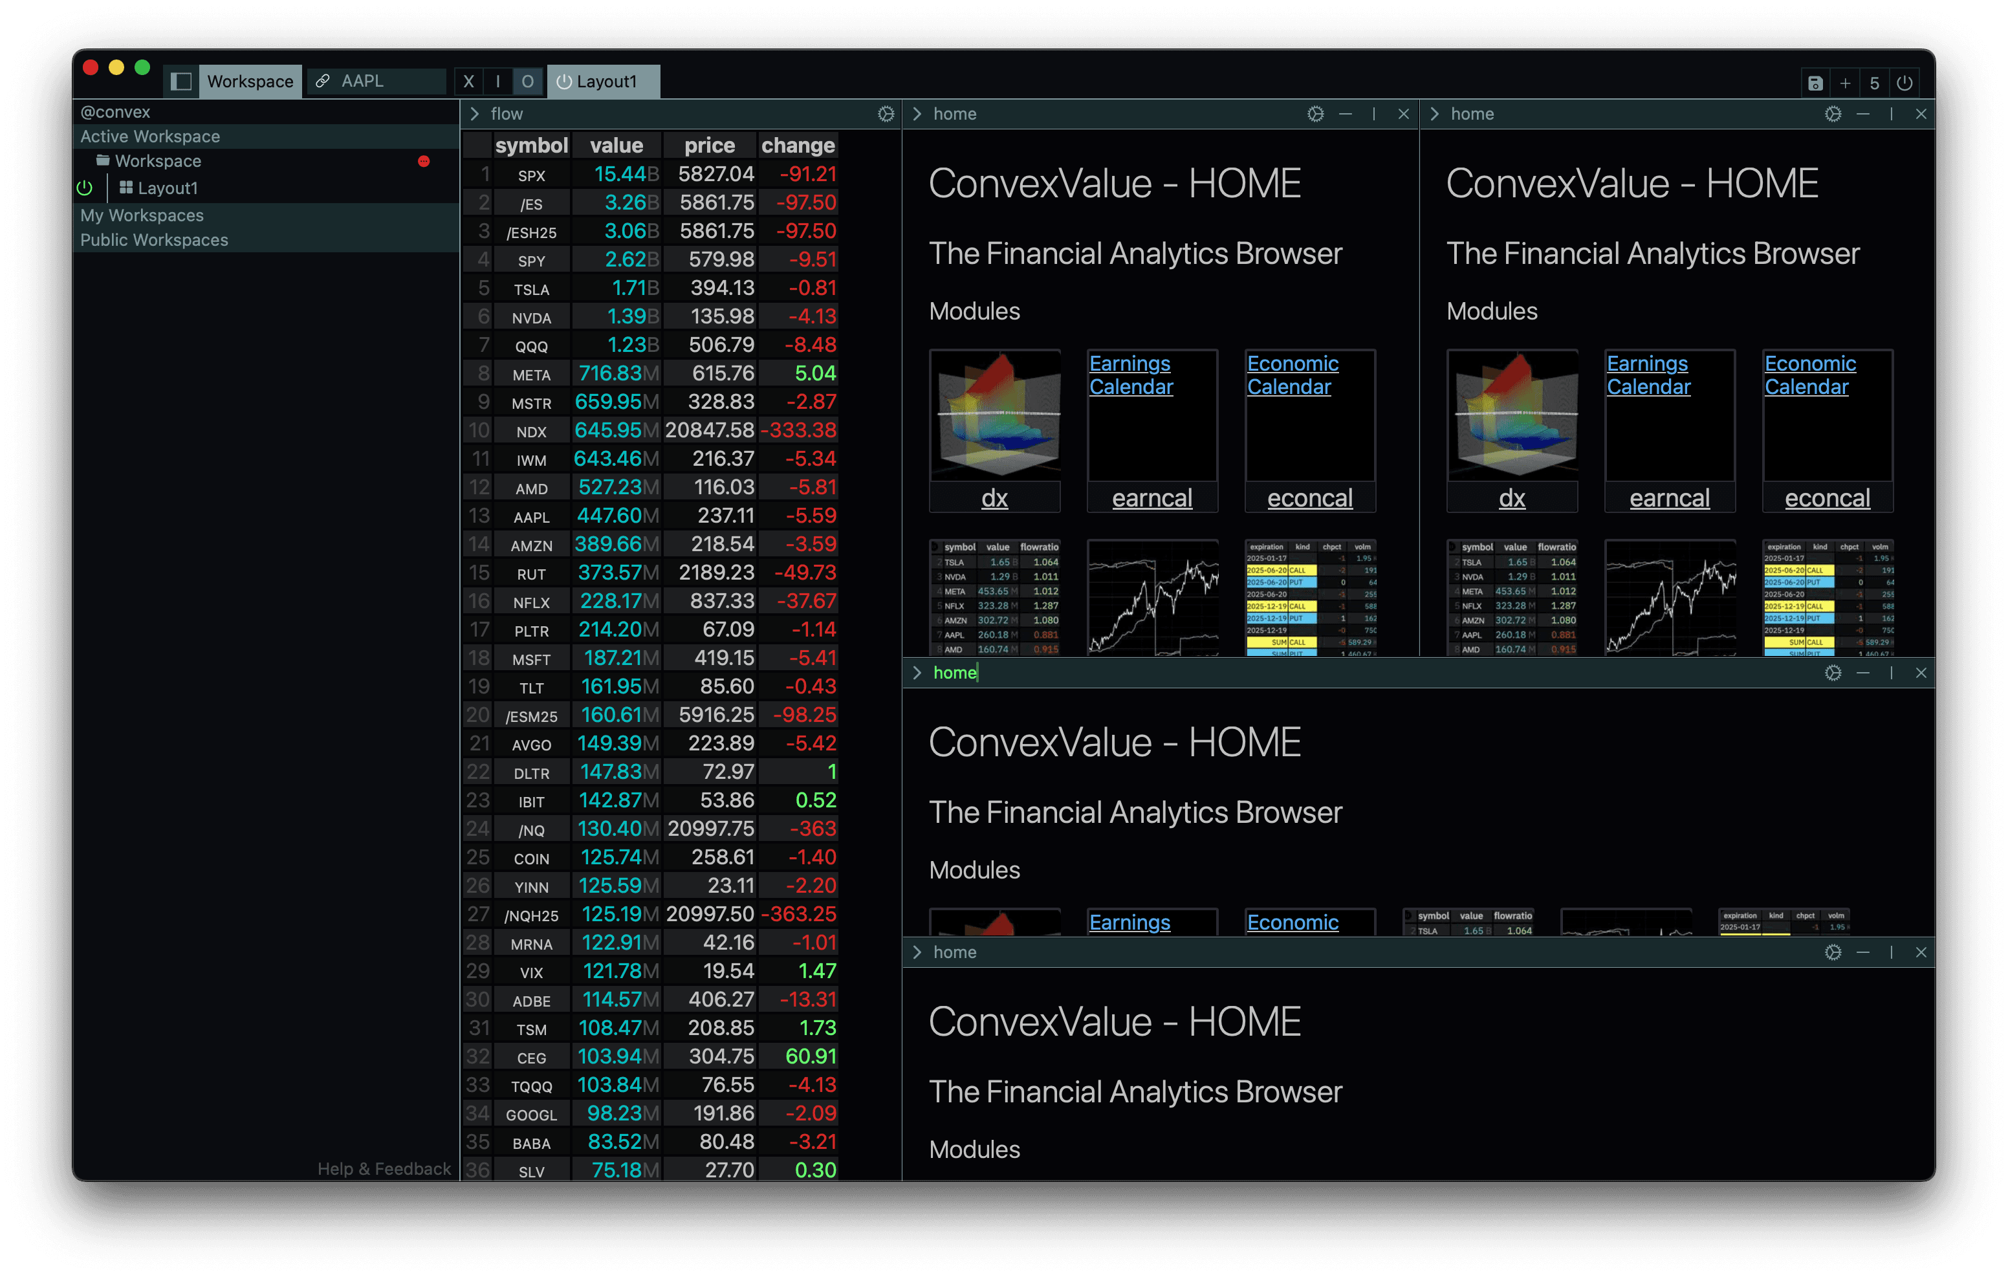Switch to the Layout1 tab
Viewport: 2008px width, 1277px height.
point(604,81)
